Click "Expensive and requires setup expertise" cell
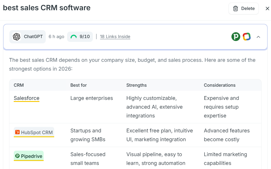This screenshot has width=271, height=169. coord(221,107)
